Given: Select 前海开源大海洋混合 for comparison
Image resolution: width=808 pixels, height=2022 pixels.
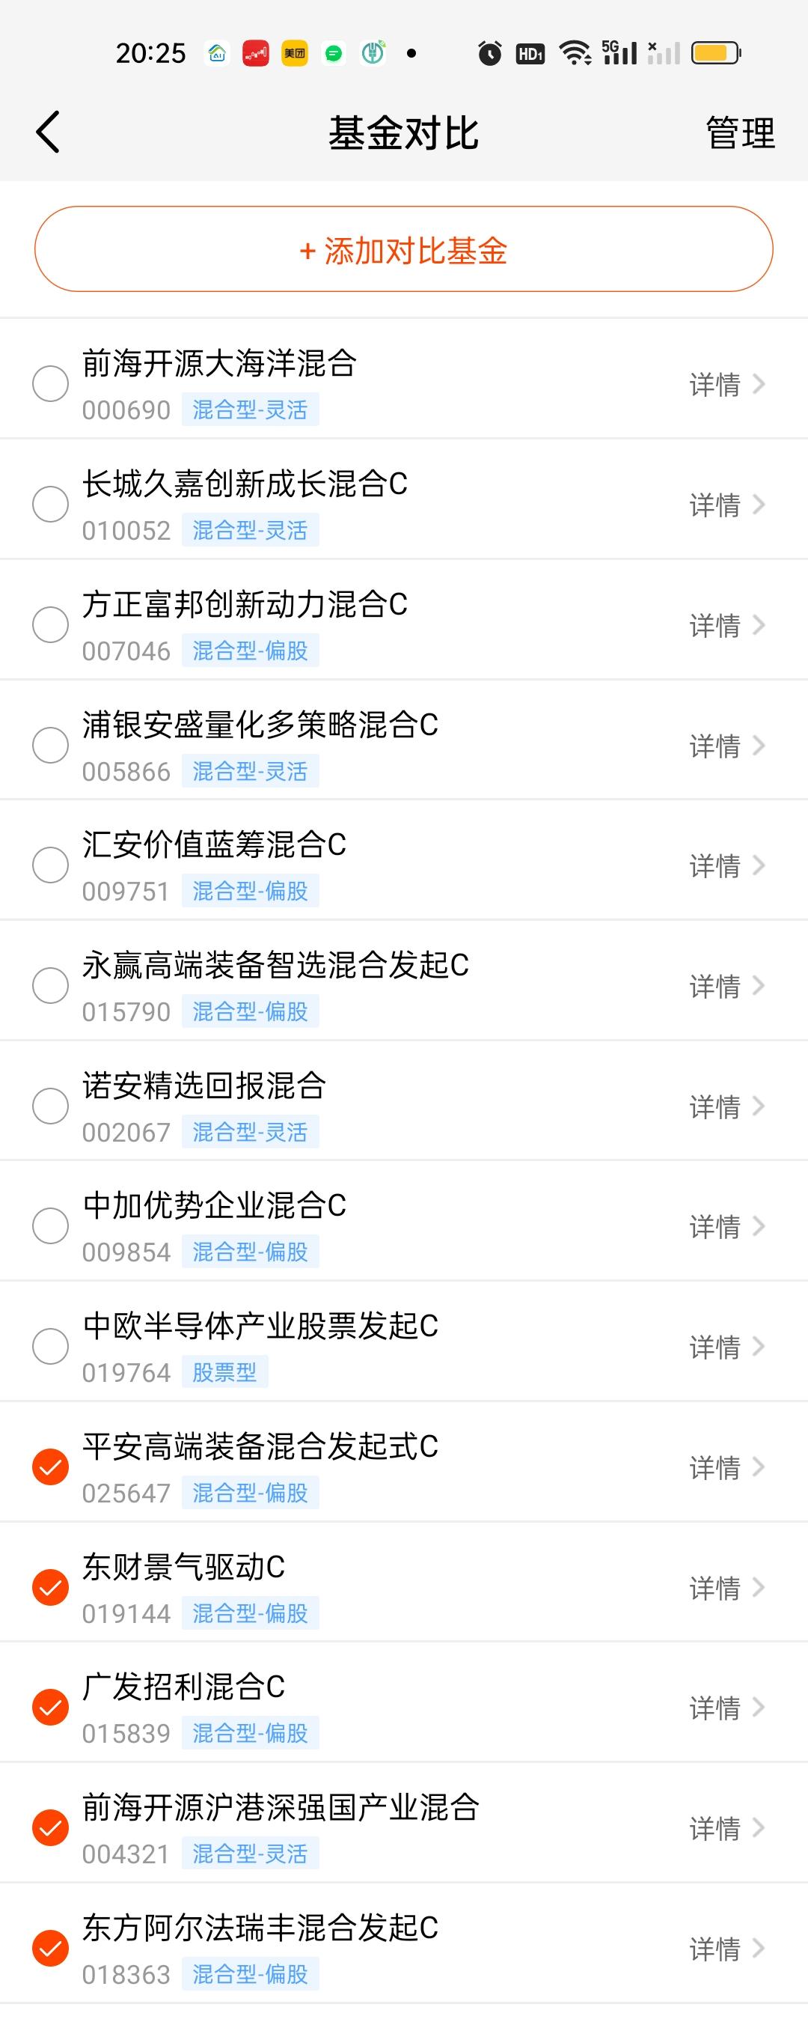Looking at the screenshot, I should 50,384.
